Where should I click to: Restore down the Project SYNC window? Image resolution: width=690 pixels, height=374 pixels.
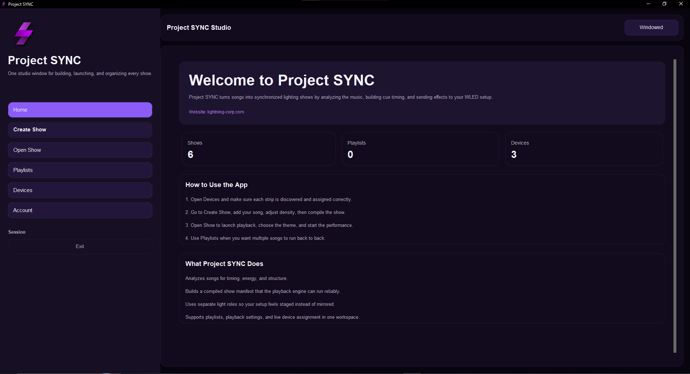click(x=664, y=4)
